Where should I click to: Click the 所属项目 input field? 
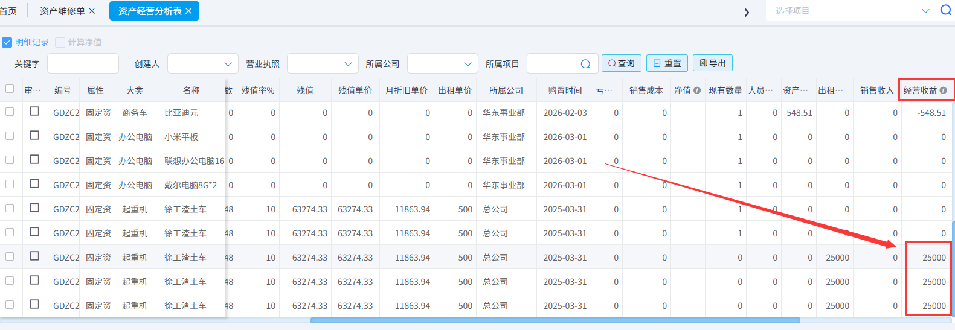[562, 63]
